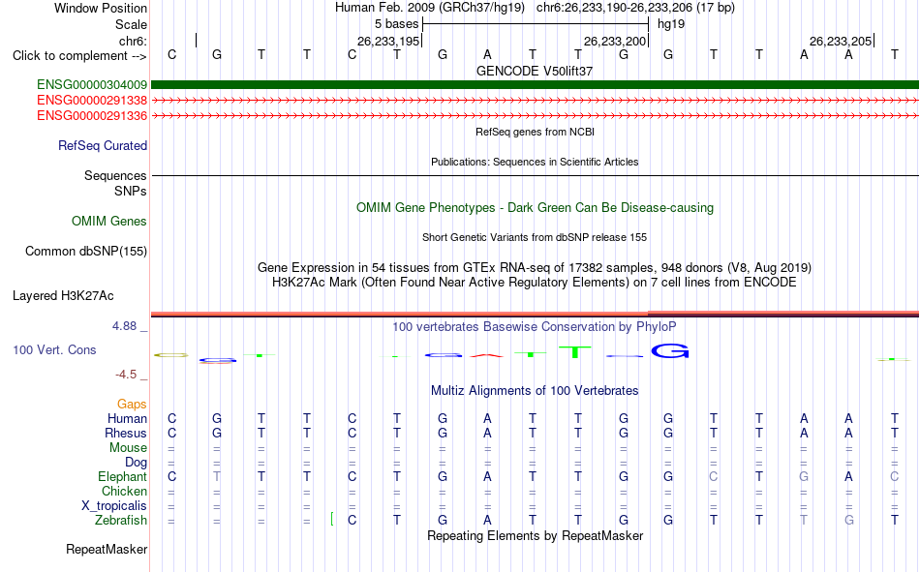Select the Chicken species label
The width and height of the screenshot is (920, 572).
(124, 491)
